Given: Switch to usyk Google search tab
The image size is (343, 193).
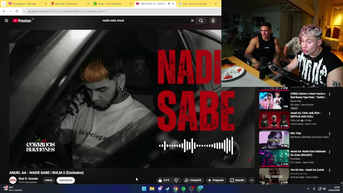Looking at the screenshot, I should tap(197, 4).
